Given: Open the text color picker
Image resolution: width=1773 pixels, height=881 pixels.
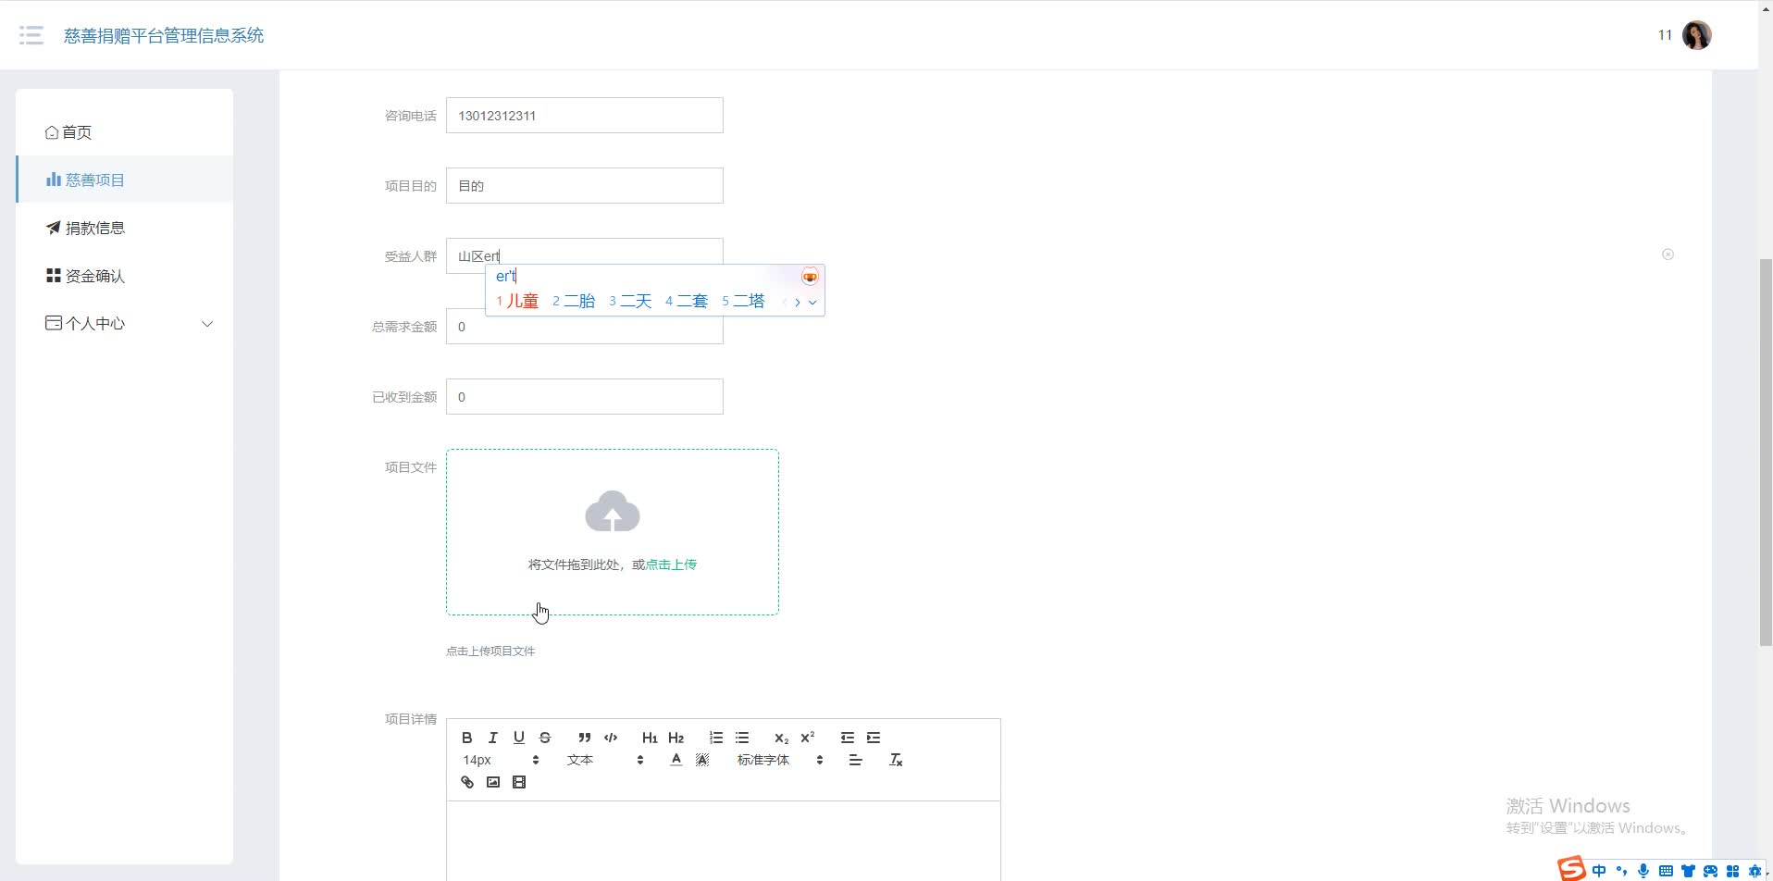Looking at the screenshot, I should click(676, 760).
